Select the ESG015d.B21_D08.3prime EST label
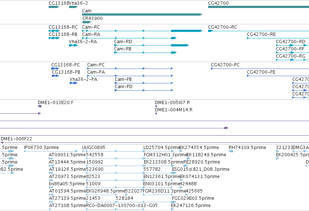 click(x=200, y=169)
